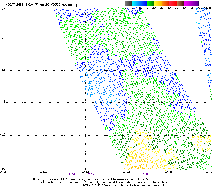212x187 pixels.
Task: Click the >50 knots legend label
Action: [x=204, y=8]
